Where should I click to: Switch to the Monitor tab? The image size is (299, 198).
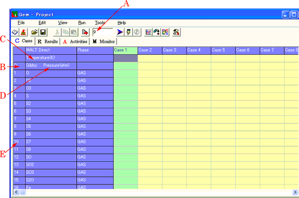pyautogui.click(x=104, y=41)
